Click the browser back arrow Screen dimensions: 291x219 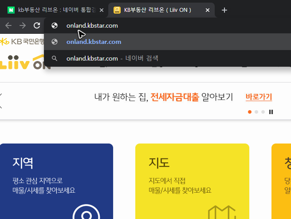click(x=8, y=25)
